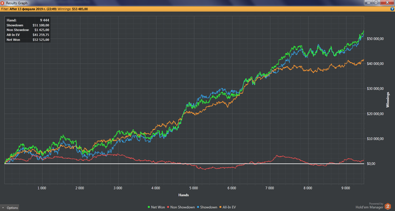The height and width of the screenshot is (211, 395).
Task: Click the Net Won $52 525,00 row
Action: [28, 40]
